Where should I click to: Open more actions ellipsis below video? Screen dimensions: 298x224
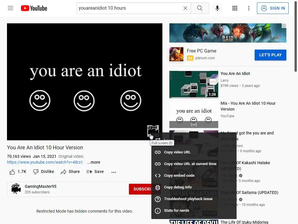click(114, 172)
